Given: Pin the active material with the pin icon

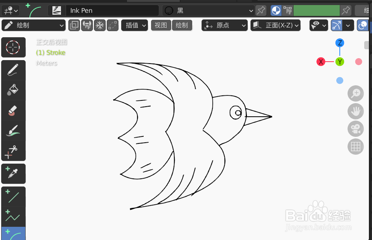Looking at the screenshot, I should 346,10.
